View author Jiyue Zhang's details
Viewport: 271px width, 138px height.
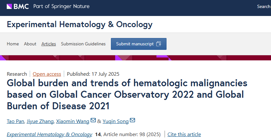(x=40, y=121)
